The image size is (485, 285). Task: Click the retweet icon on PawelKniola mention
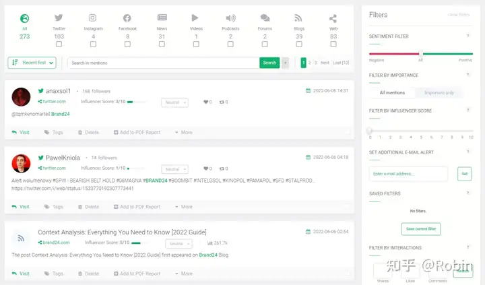[x=222, y=168]
